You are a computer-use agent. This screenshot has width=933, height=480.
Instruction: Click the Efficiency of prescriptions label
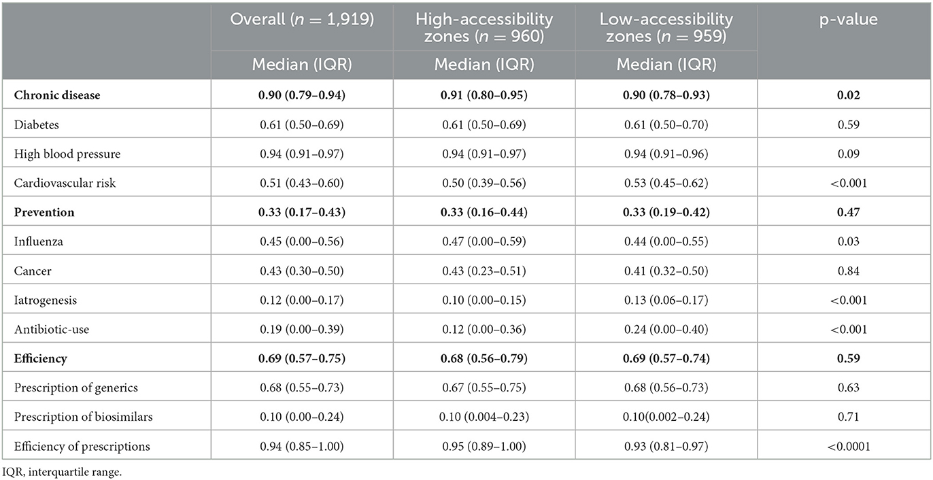[x=82, y=446]
